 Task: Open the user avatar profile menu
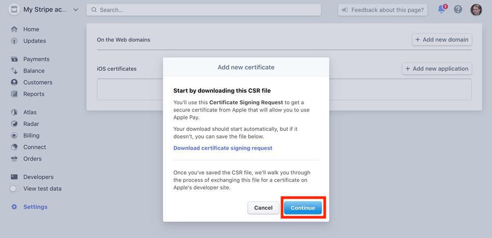pos(476,10)
